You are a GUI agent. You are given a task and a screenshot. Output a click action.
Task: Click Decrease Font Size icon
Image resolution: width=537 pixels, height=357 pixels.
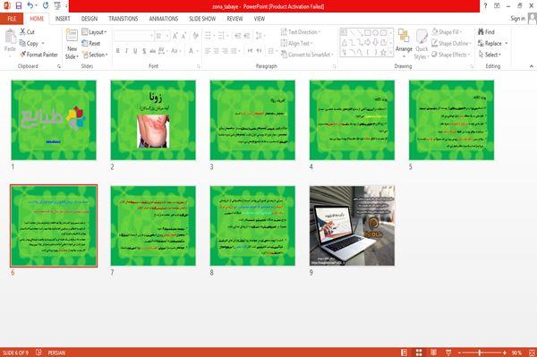click(x=183, y=36)
